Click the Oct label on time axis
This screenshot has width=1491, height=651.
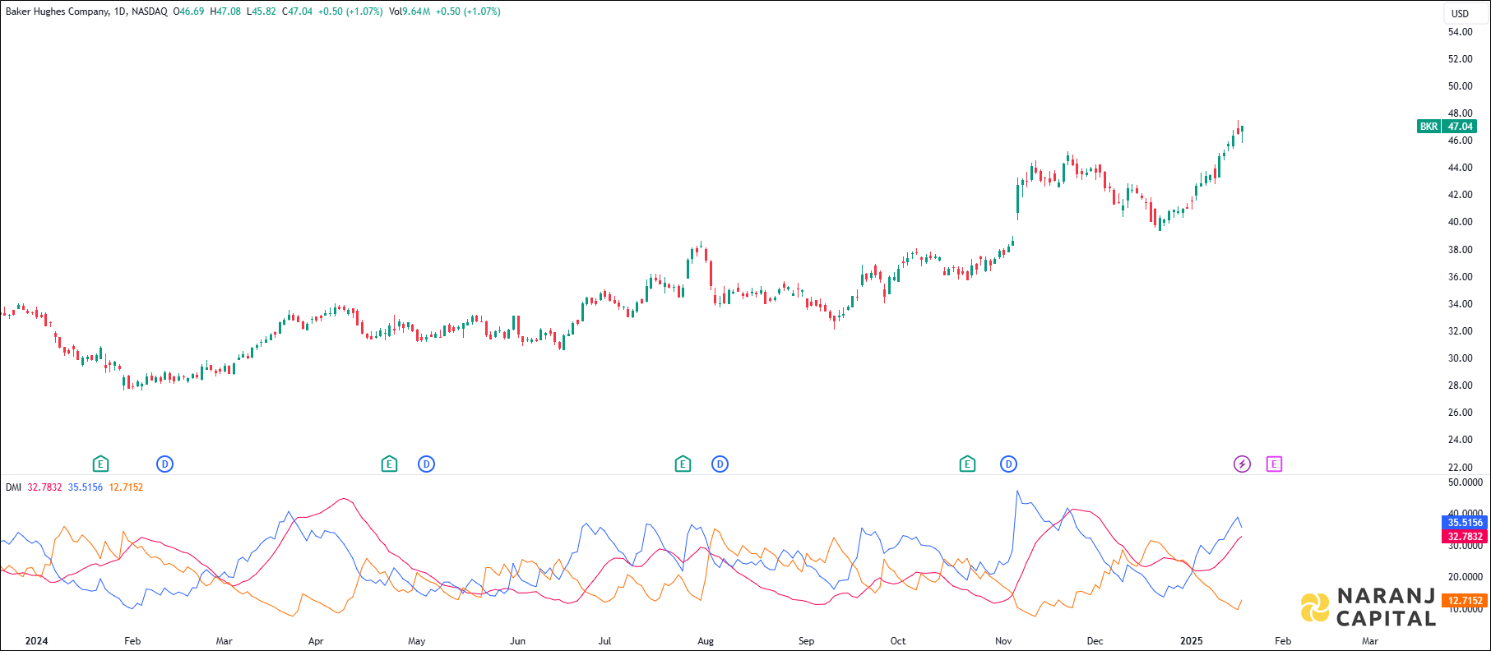(x=898, y=641)
